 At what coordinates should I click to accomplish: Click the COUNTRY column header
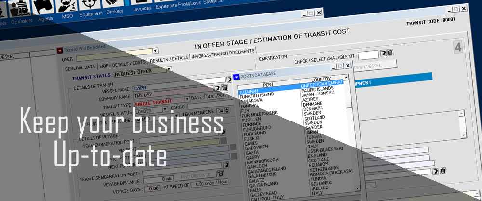tap(321, 79)
